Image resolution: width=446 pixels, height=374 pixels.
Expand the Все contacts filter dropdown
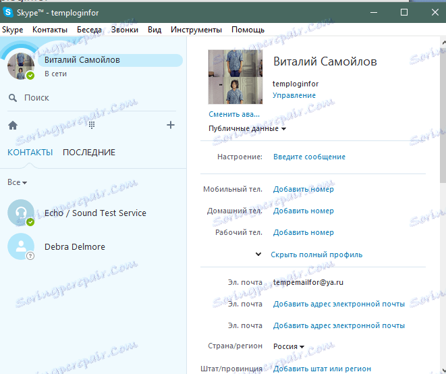(17, 182)
